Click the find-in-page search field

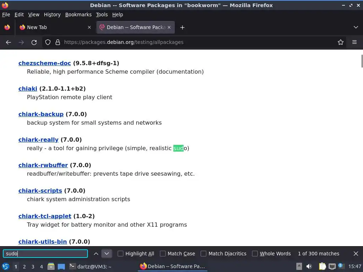[45, 254]
